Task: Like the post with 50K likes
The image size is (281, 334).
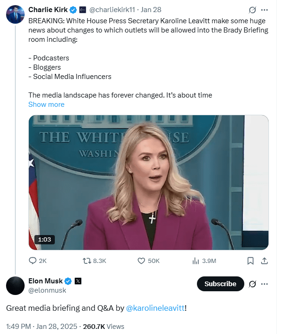Action: pos(142,261)
